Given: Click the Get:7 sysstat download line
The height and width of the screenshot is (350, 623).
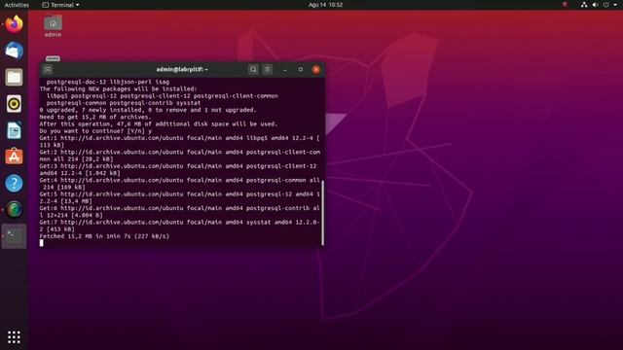Looking at the screenshot, I should coord(179,226).
